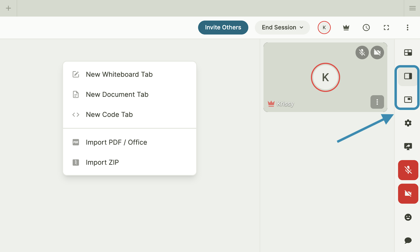This screenshot has height=252, width=420.
Task: Click the crown host controls icon
Action: coord(346,28)
